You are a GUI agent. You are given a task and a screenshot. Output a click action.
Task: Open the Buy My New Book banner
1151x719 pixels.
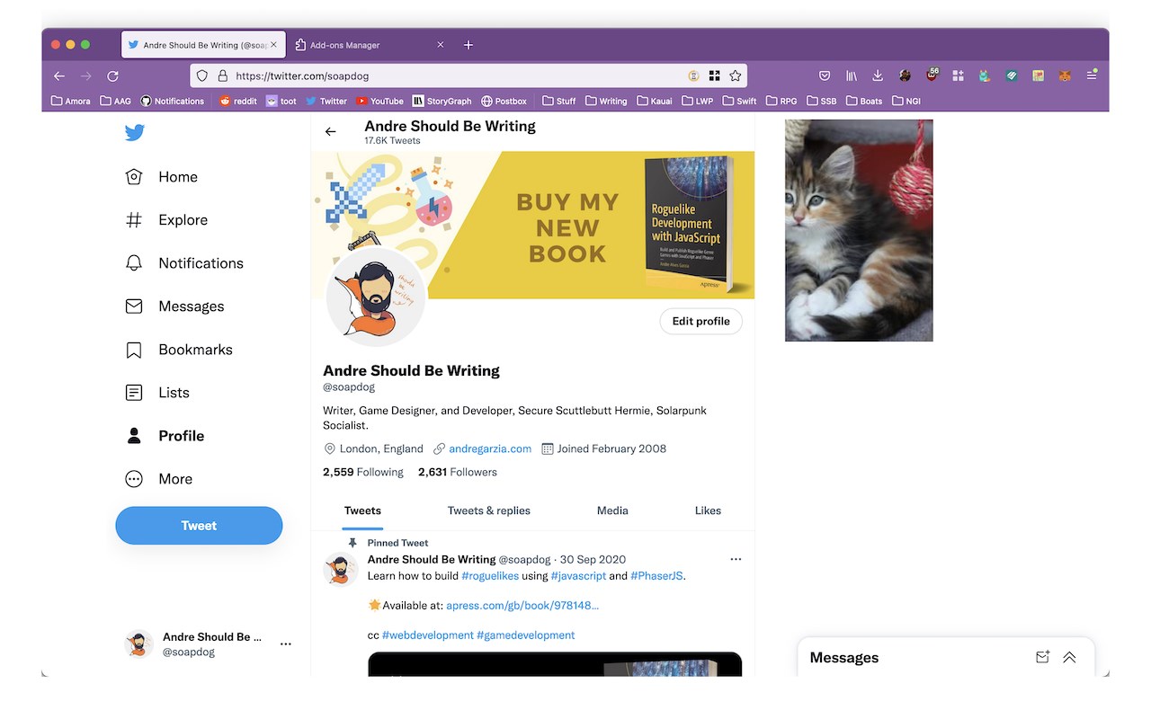(532, 225)
